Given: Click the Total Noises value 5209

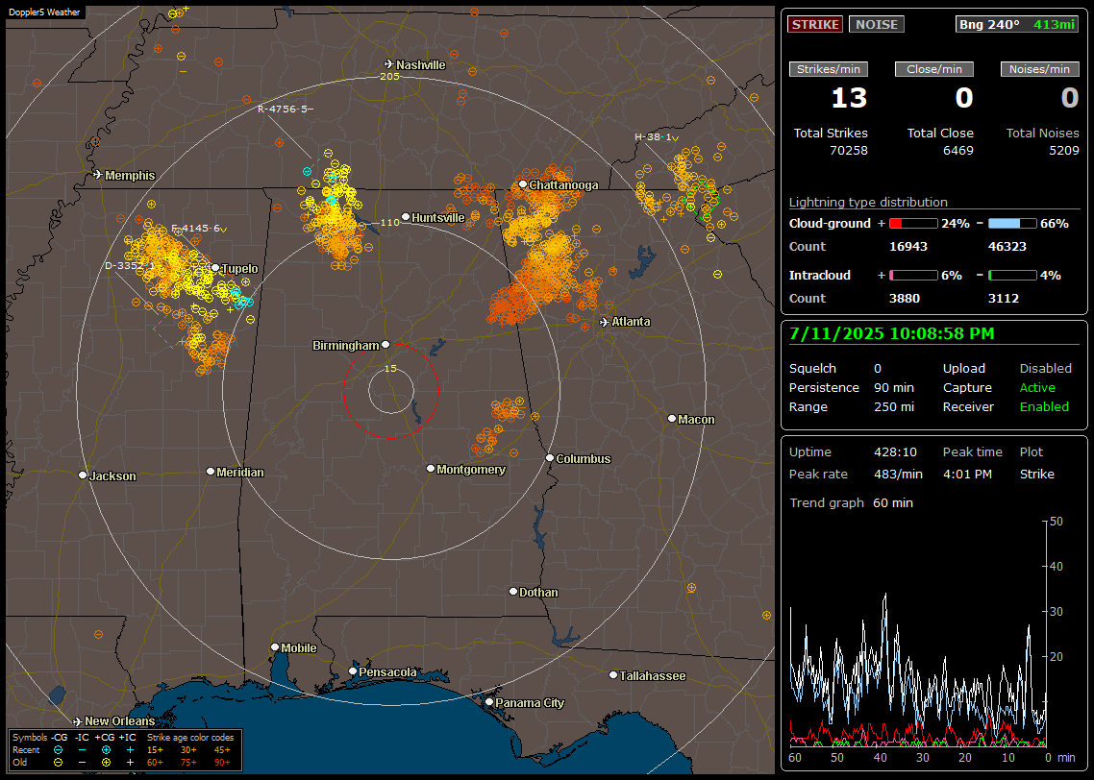Looking at the screenshot, I should coord(1064,150).
